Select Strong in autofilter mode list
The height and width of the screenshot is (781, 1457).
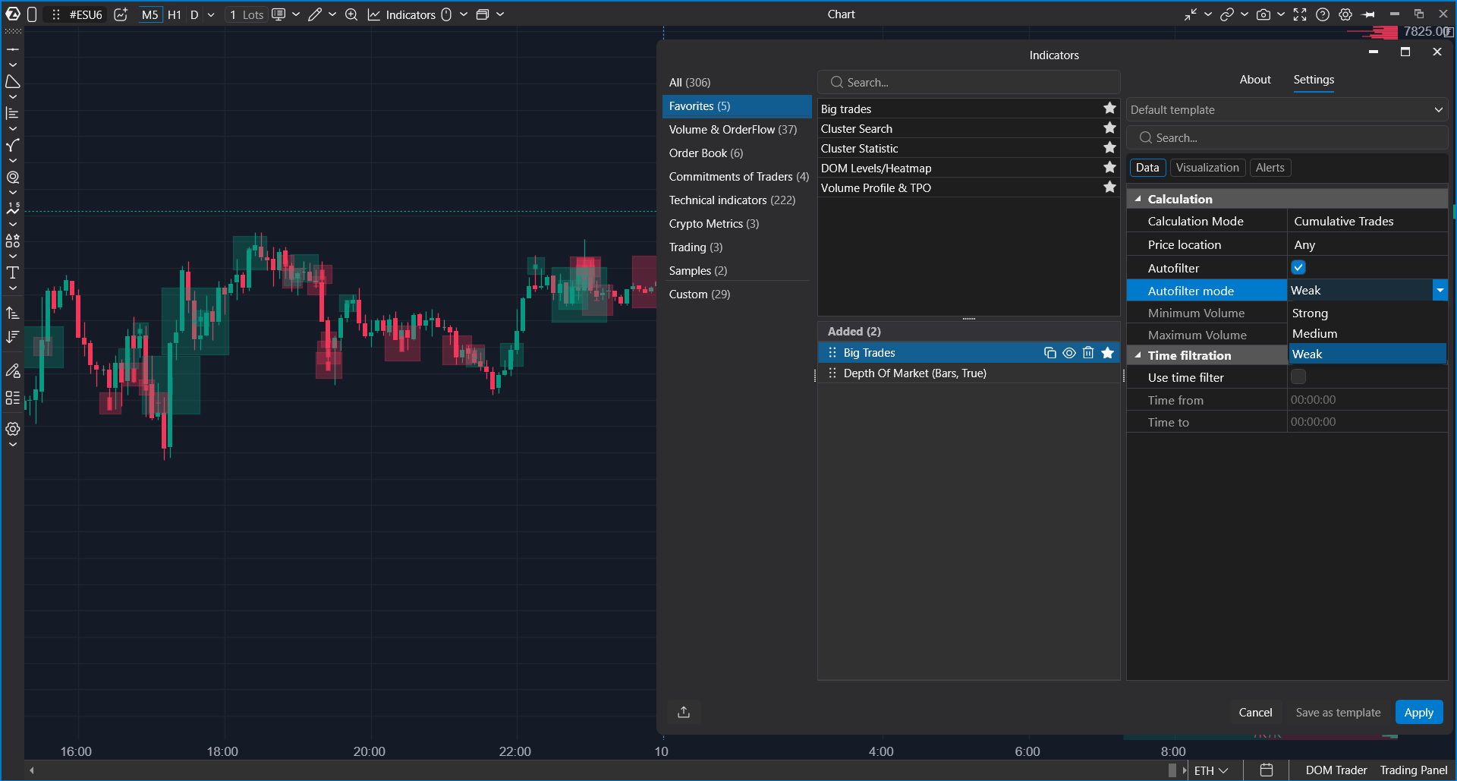[1367, 313]
